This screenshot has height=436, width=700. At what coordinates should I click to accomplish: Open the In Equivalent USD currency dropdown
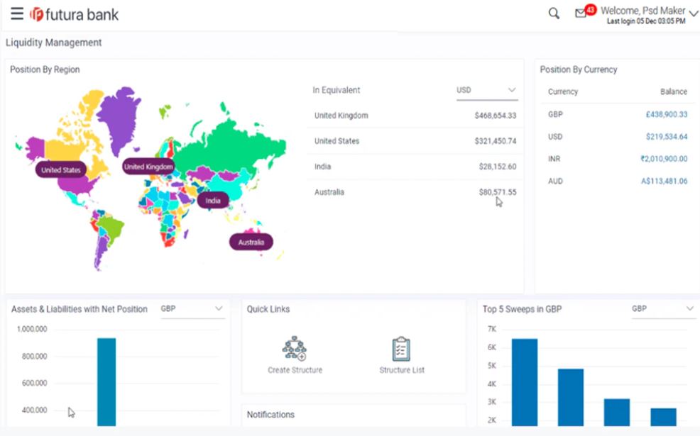coord(487,89)
